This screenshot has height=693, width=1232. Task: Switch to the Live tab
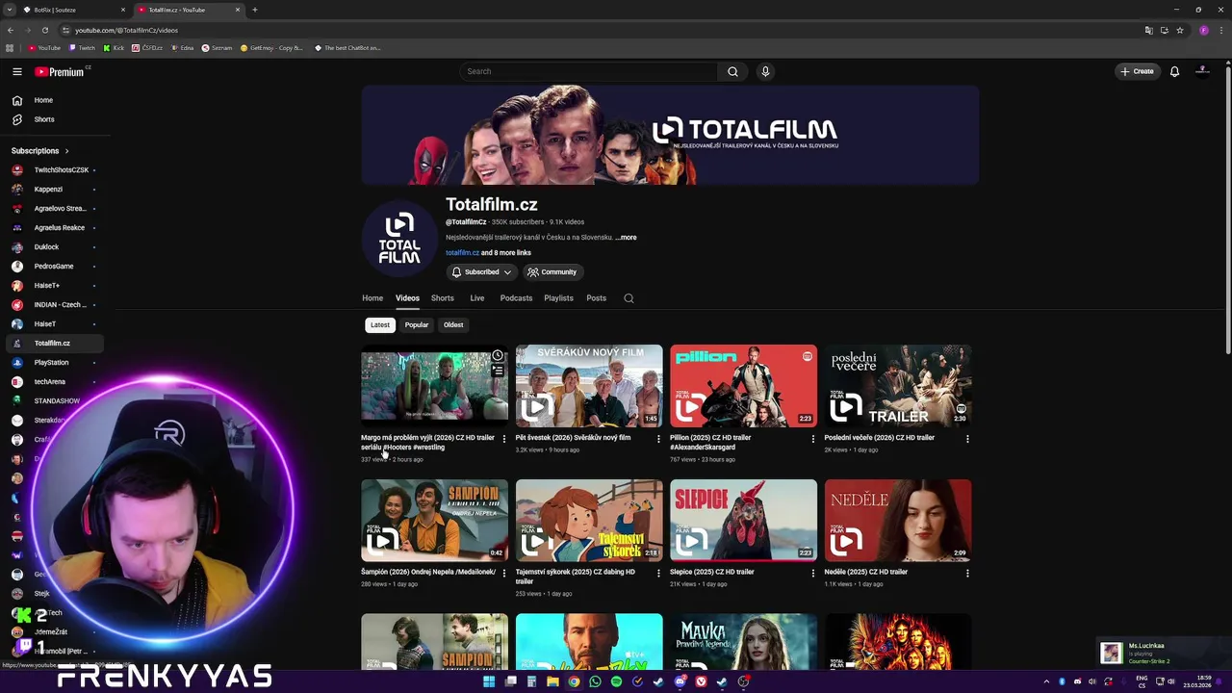click(x=477, y=298)
